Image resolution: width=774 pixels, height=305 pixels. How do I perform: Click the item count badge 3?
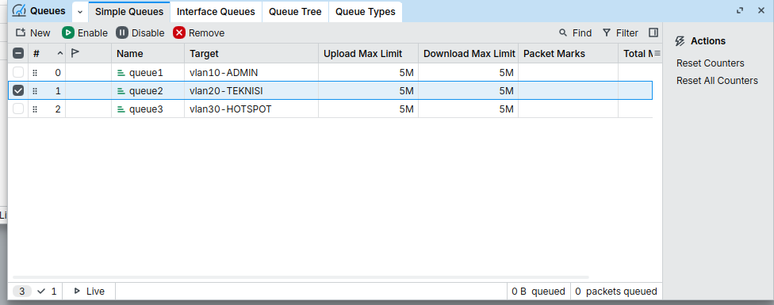point(21,292)
